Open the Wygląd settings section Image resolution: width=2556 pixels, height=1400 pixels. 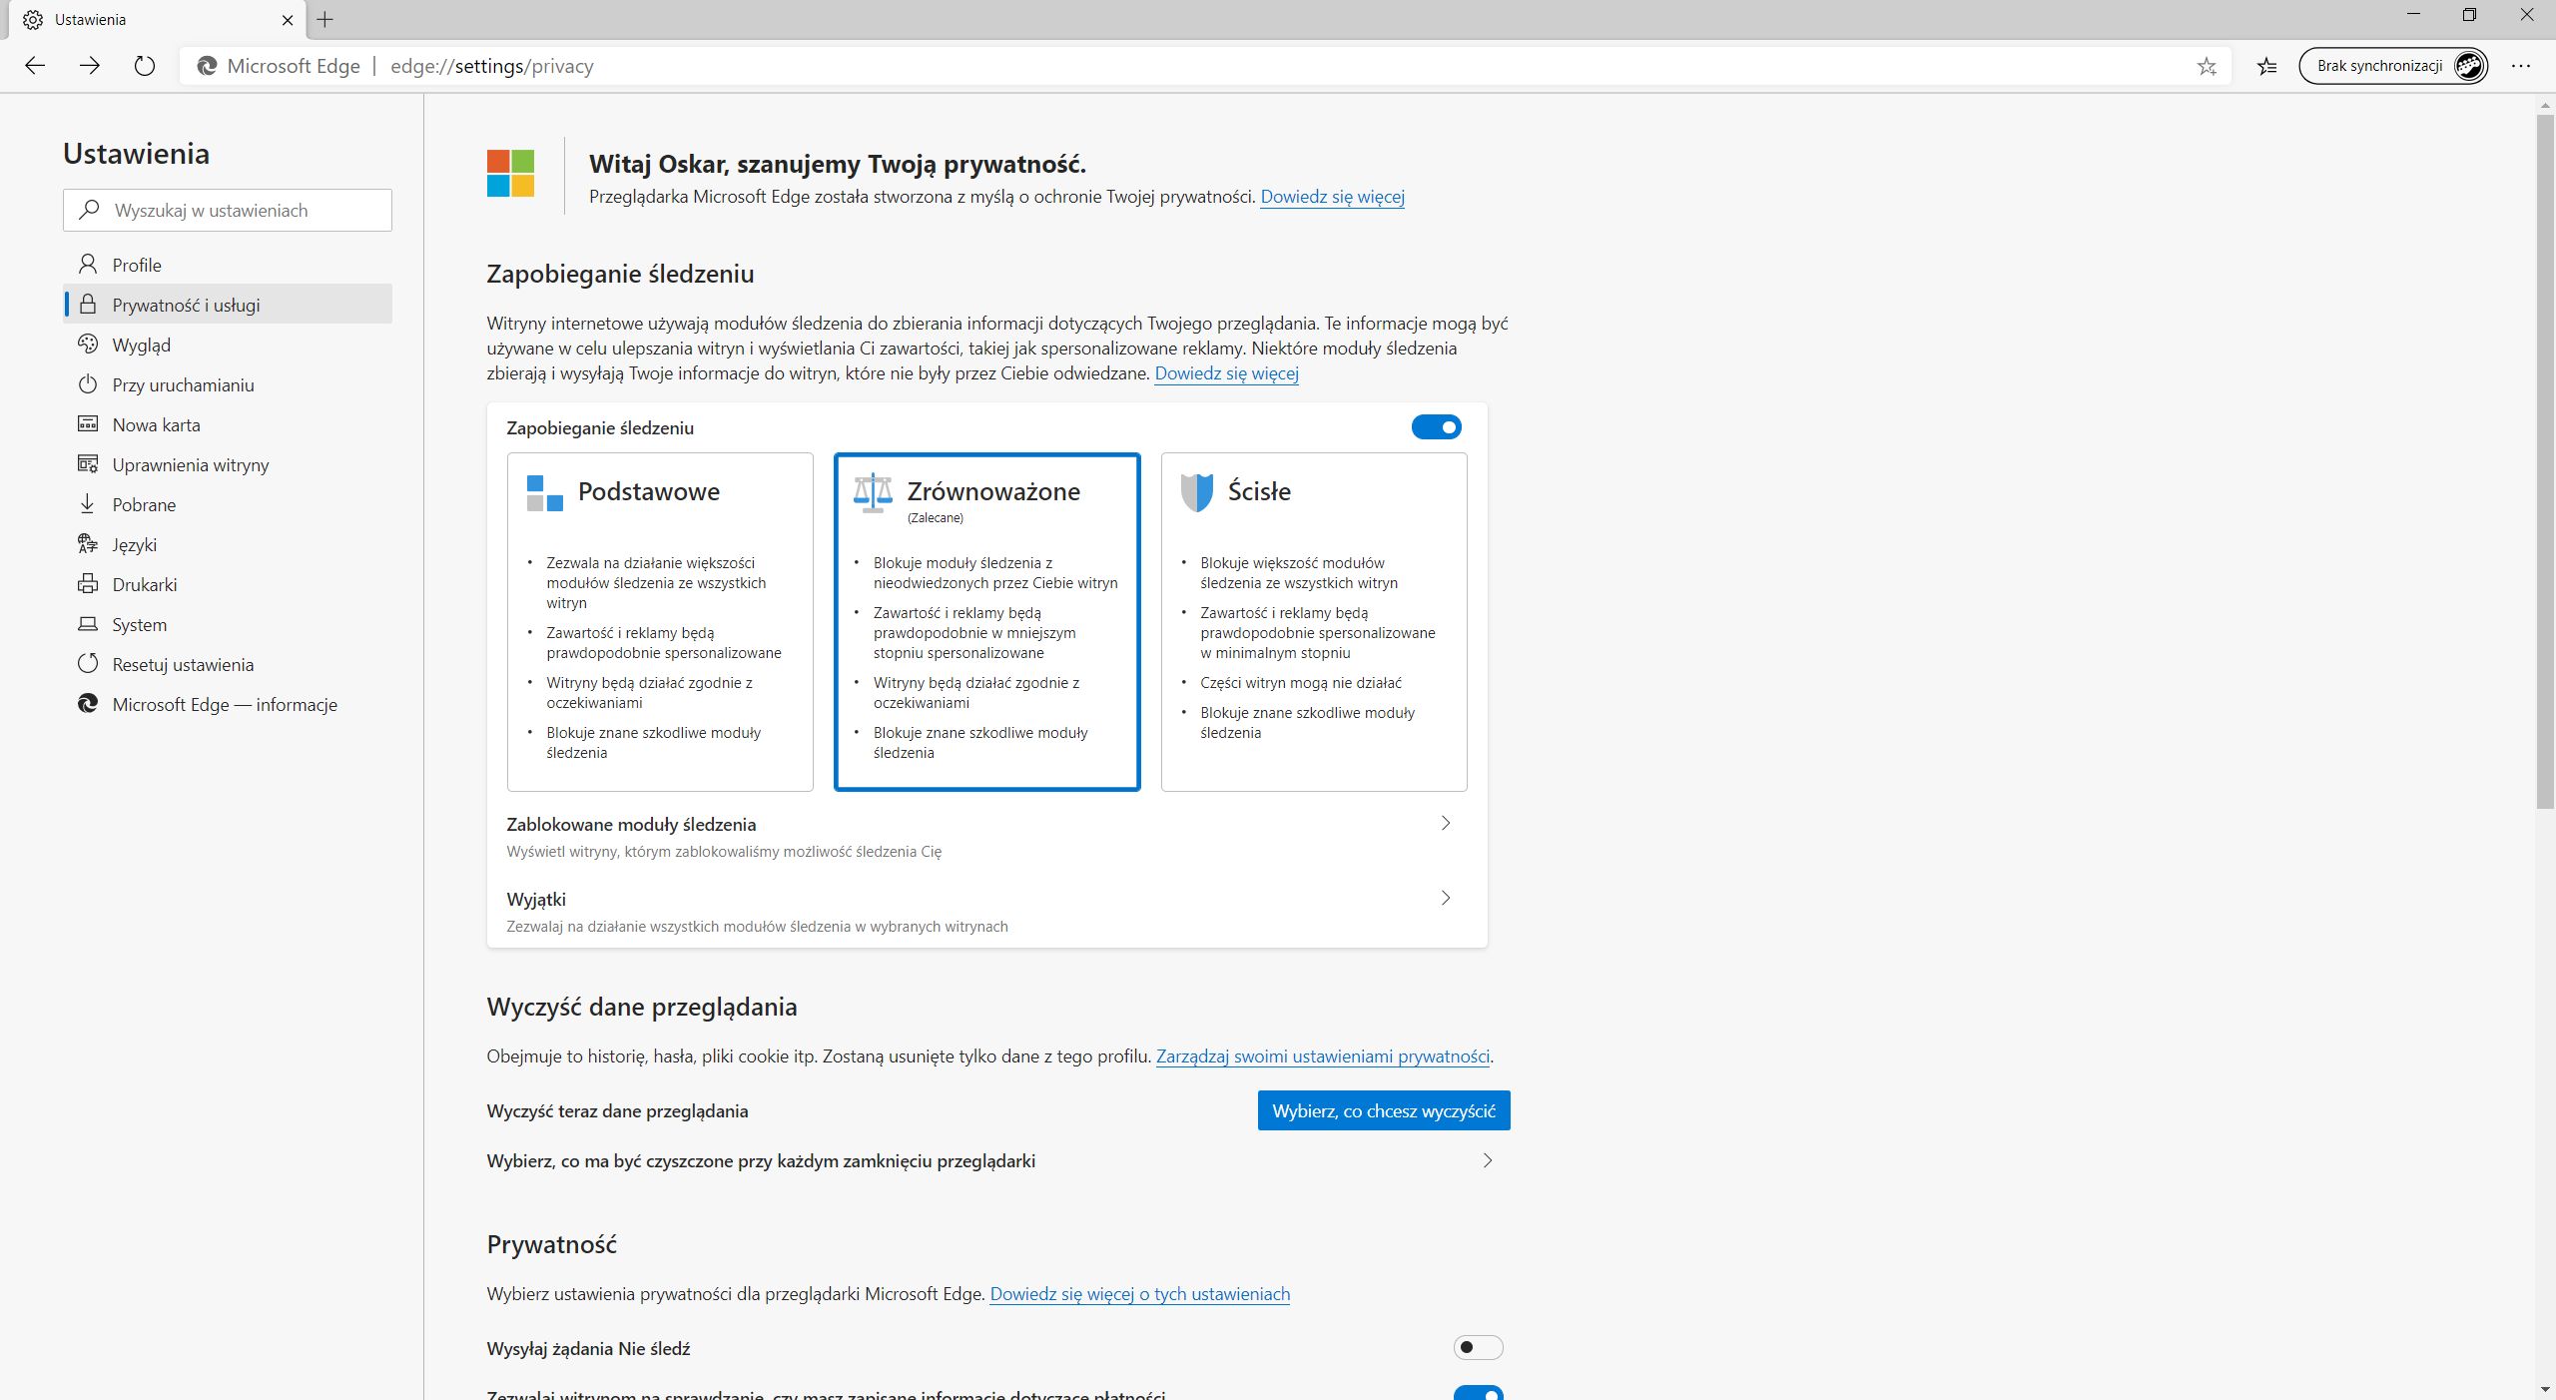tap(142, 346)
